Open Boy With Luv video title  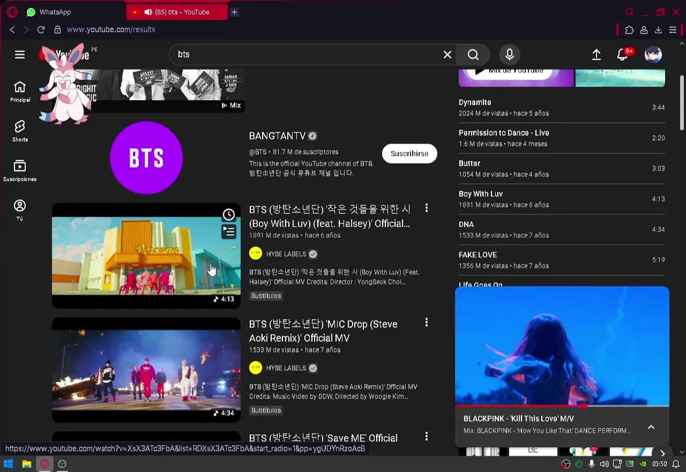click(330, 216)
